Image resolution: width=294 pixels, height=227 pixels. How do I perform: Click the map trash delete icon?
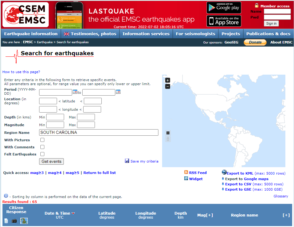coord(168,139)
